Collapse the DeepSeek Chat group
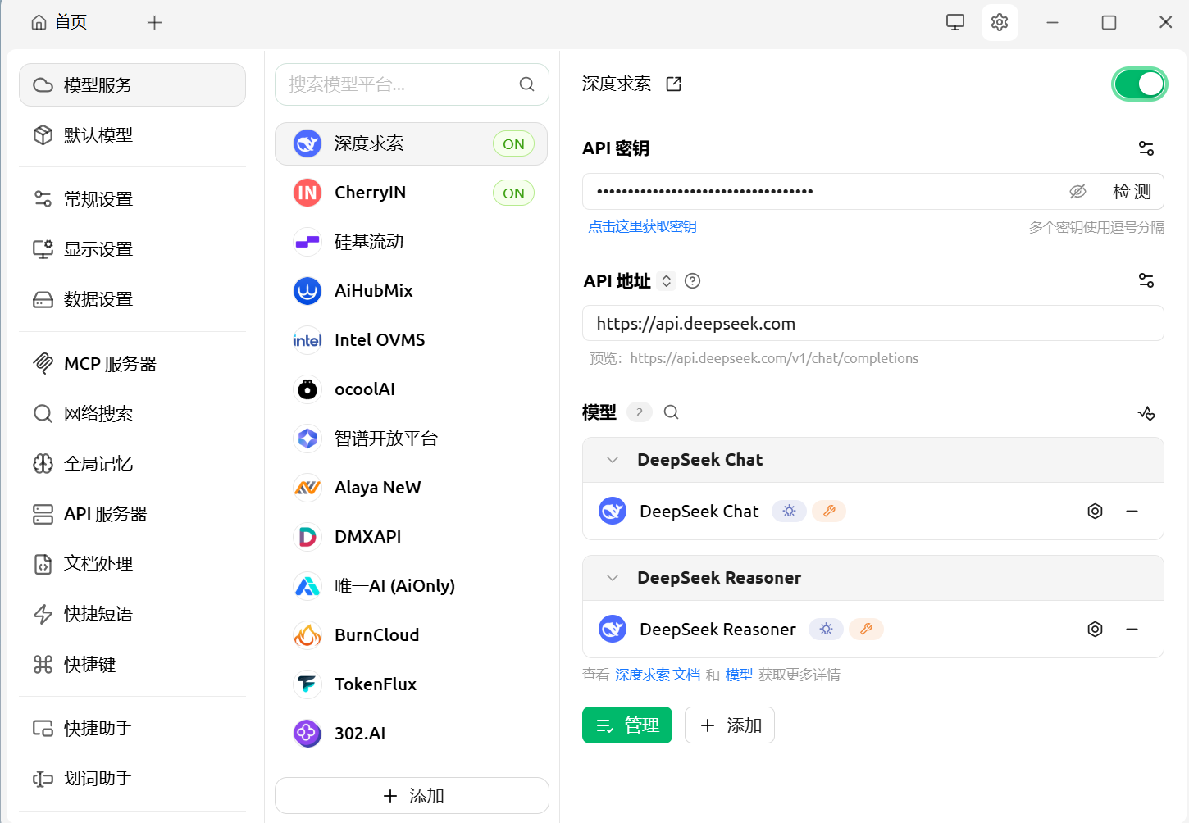The image size is (1189, 823). [x=613, y=460]
